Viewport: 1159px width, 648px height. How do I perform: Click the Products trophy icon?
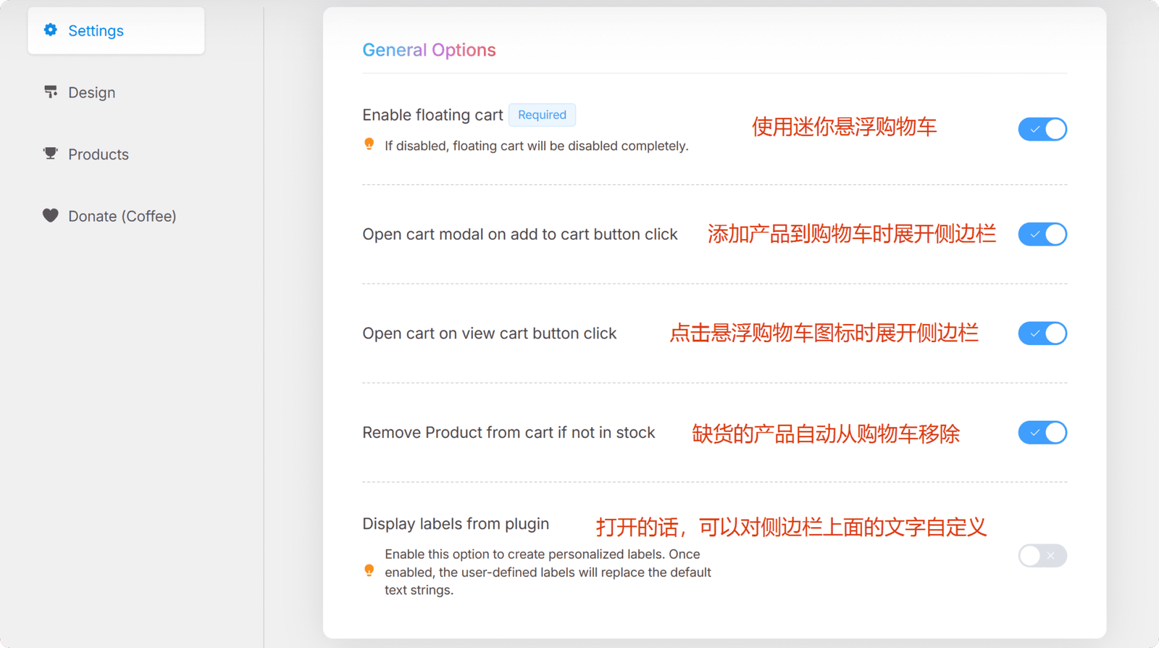50,154
